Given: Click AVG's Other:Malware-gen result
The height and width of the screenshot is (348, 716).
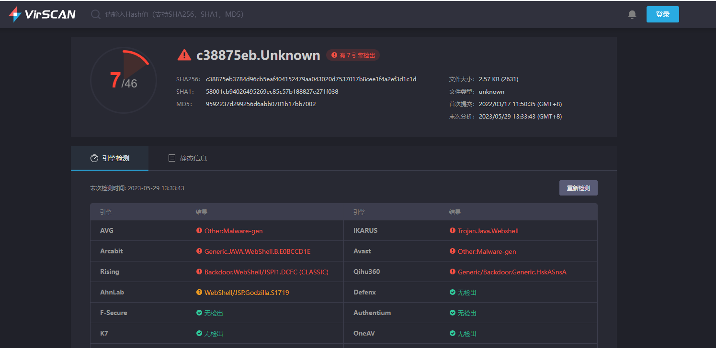Looking at the screenshot, I should pos(234,230).
